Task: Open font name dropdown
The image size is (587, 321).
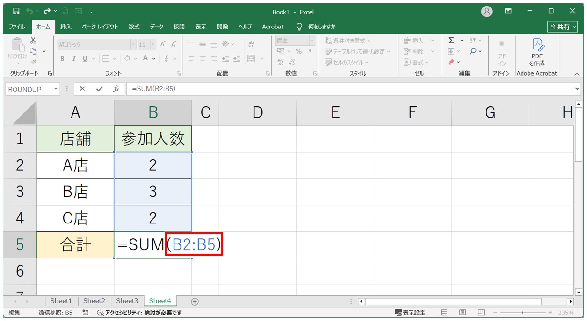Action: click(x=133, y=44)
